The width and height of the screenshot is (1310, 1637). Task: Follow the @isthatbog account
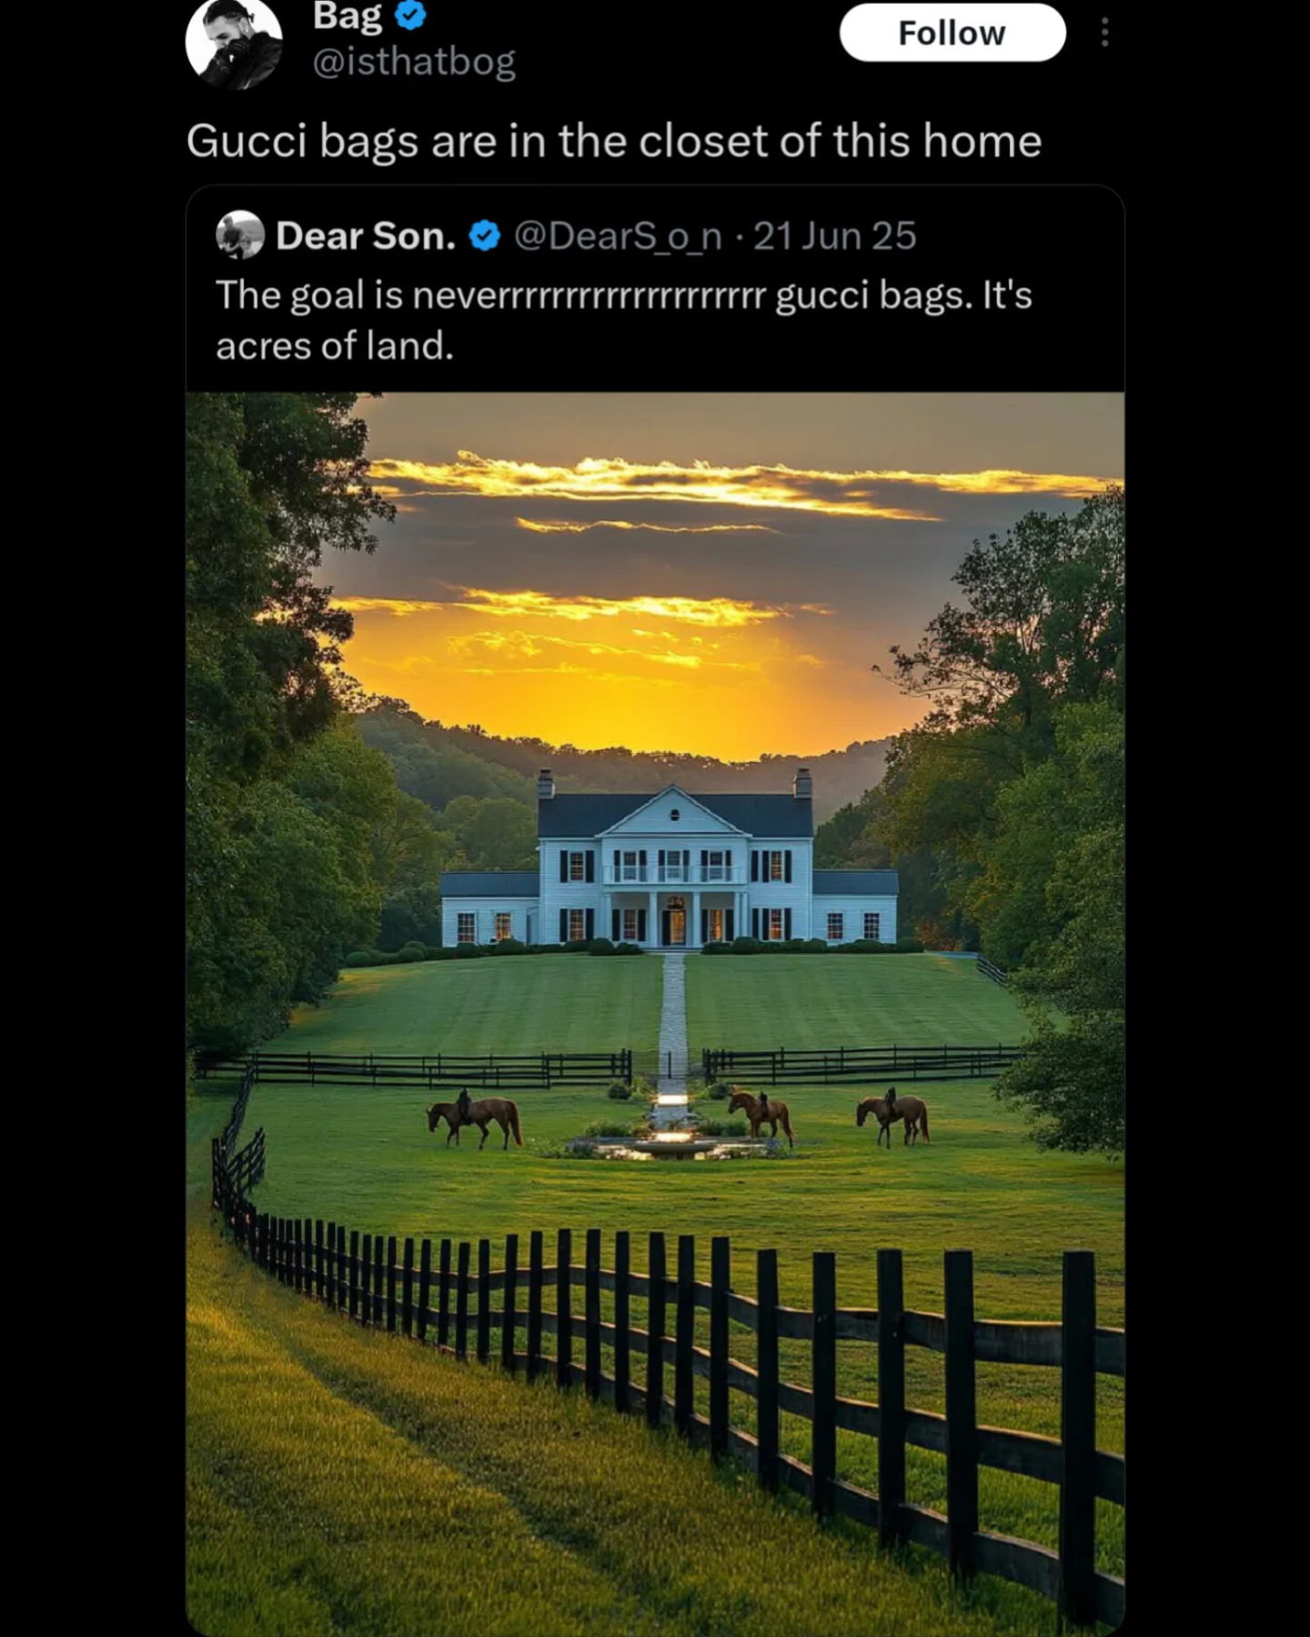952,33
